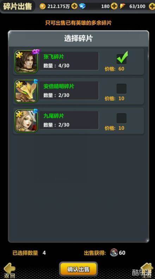Select the 张飞 hero portrait thumbnail
Screen dimensions: 155x279
(26, 62)
